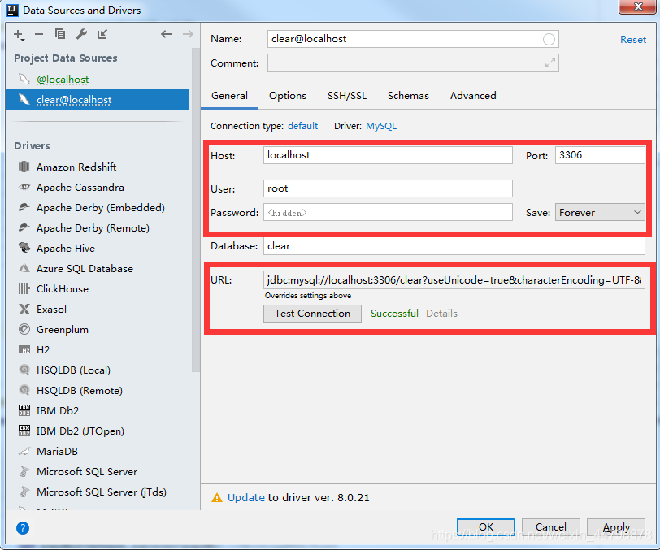Focus the Port input field

(x=600, y=155)
